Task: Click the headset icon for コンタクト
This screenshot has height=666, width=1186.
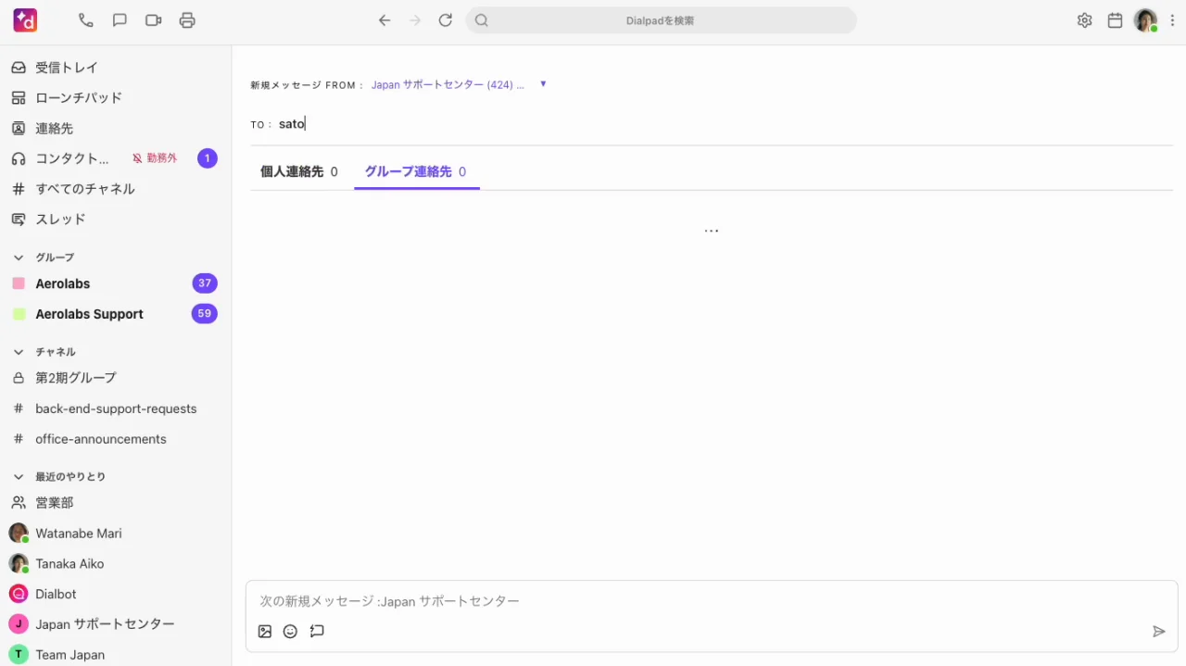Action: (x=18, y=158)
